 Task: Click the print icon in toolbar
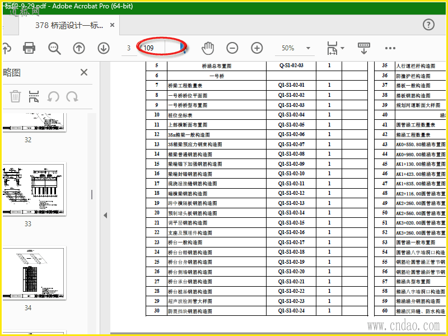tap(29, 48)
